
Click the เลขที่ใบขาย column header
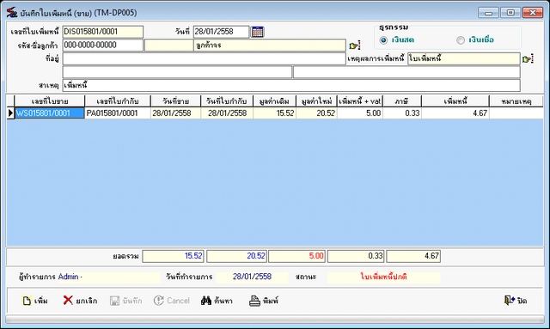pyautogui.click(x=50, y=101)
